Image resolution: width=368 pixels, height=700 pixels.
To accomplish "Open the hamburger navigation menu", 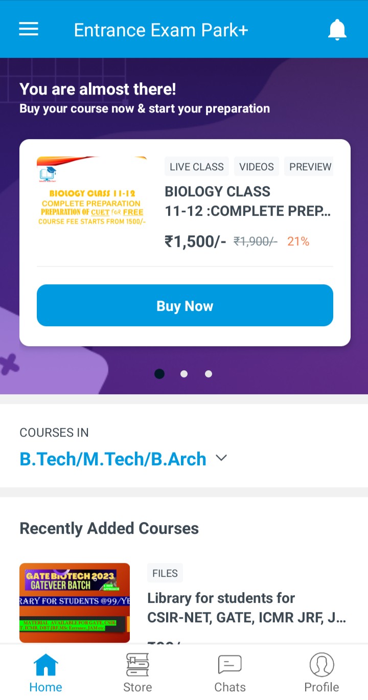I will pos(29,29).
